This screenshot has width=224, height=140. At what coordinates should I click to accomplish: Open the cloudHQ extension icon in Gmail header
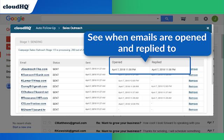(183, 19)
